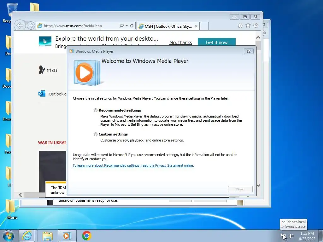Screen dimensions: 323x242
Task: Close the MSN browser tab
Action: [196, 26]
